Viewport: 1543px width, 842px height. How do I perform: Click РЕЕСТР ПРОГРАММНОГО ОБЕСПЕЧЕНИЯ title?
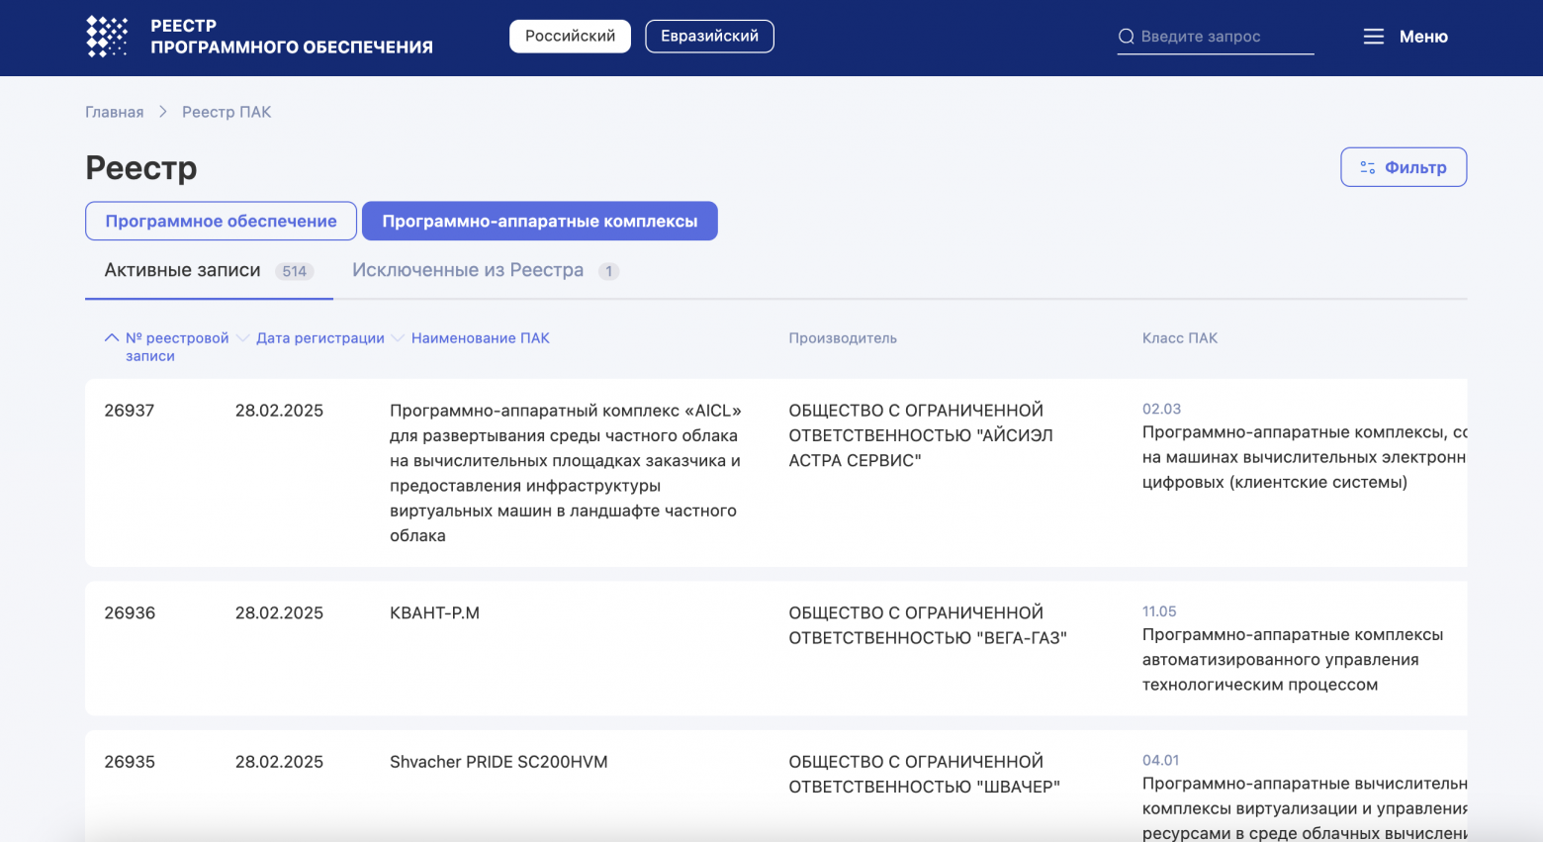(292, 37)
